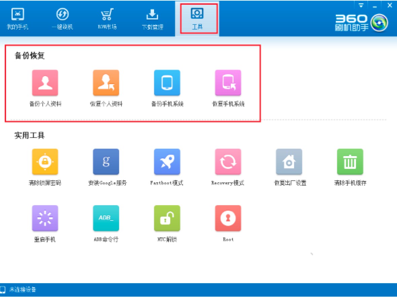
Task: Switch to the 我的手机 tab
Action: pyautogui.click(x=18, y=19)
